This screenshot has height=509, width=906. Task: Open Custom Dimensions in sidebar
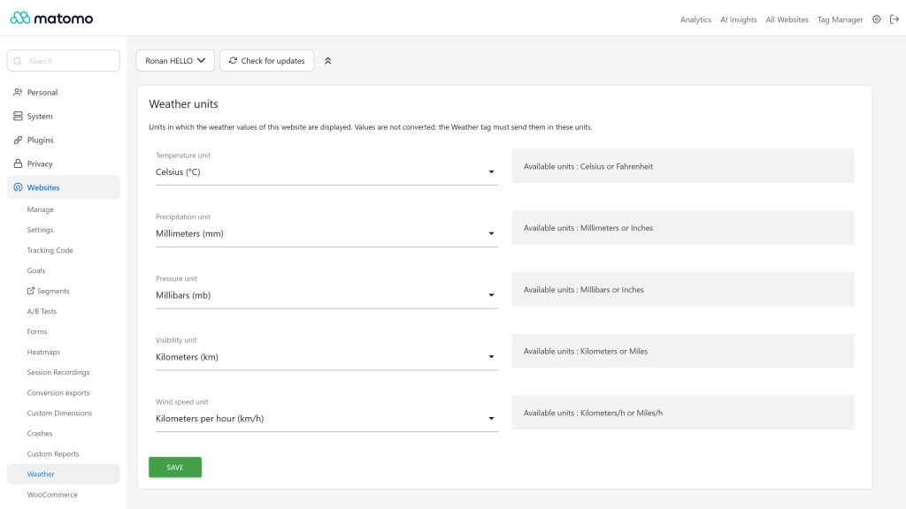[59, 414]
